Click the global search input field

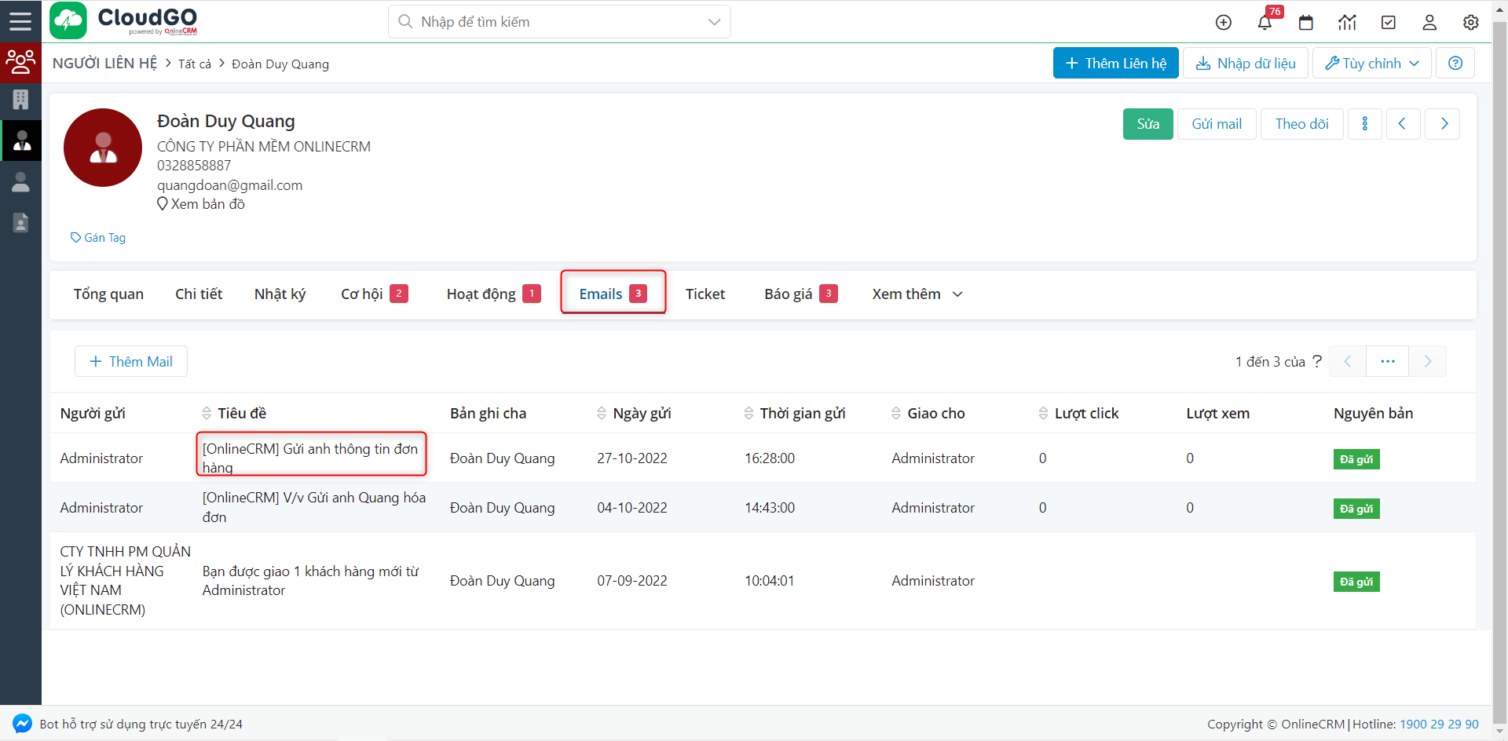point(550,22)
